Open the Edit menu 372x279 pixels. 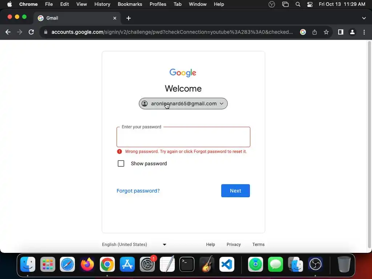(x=65, y=4)
